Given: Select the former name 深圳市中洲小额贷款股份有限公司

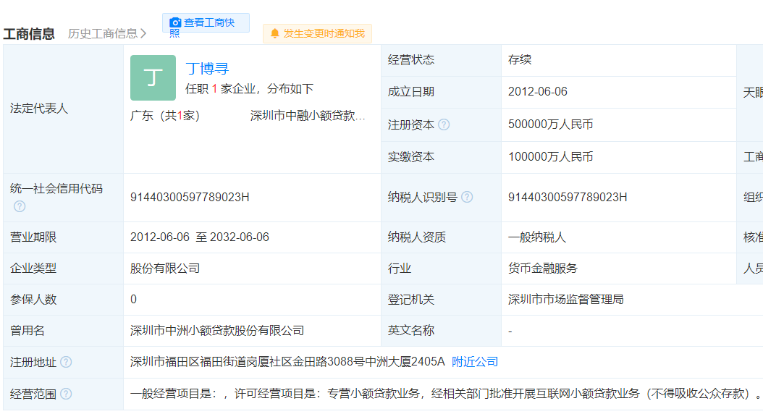Looking at the screenshot, I should click(x=217, y=331).
